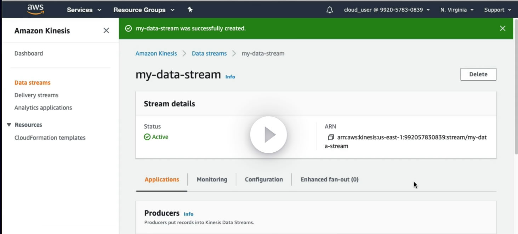Open the cloud_user account dropdown

(x=387, y=10)
